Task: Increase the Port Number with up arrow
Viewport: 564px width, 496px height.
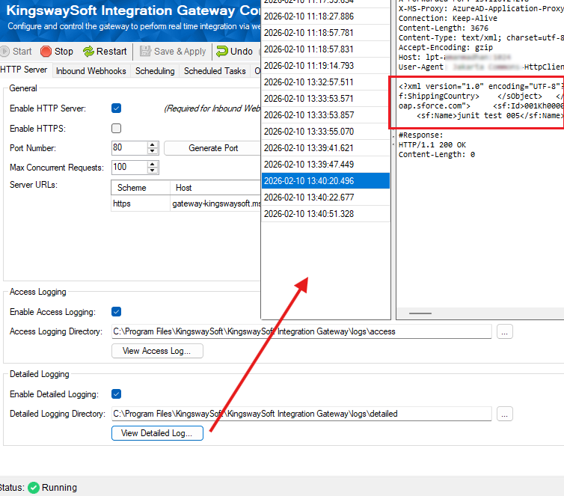Action: coord(153,145)
